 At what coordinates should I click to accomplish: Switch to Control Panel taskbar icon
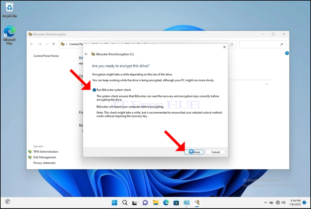(186, 202)
